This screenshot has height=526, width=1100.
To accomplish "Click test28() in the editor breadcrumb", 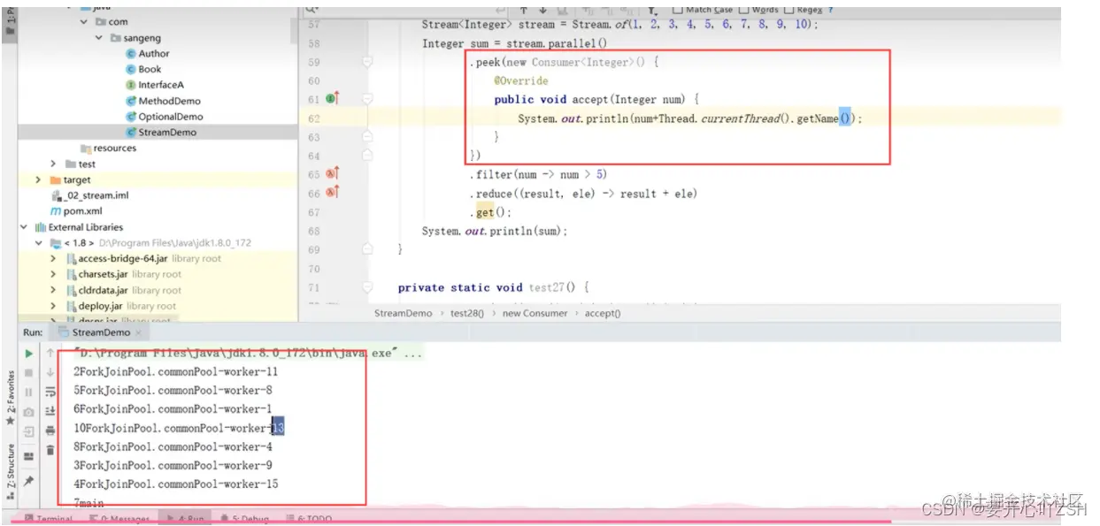I will [469, 313].
